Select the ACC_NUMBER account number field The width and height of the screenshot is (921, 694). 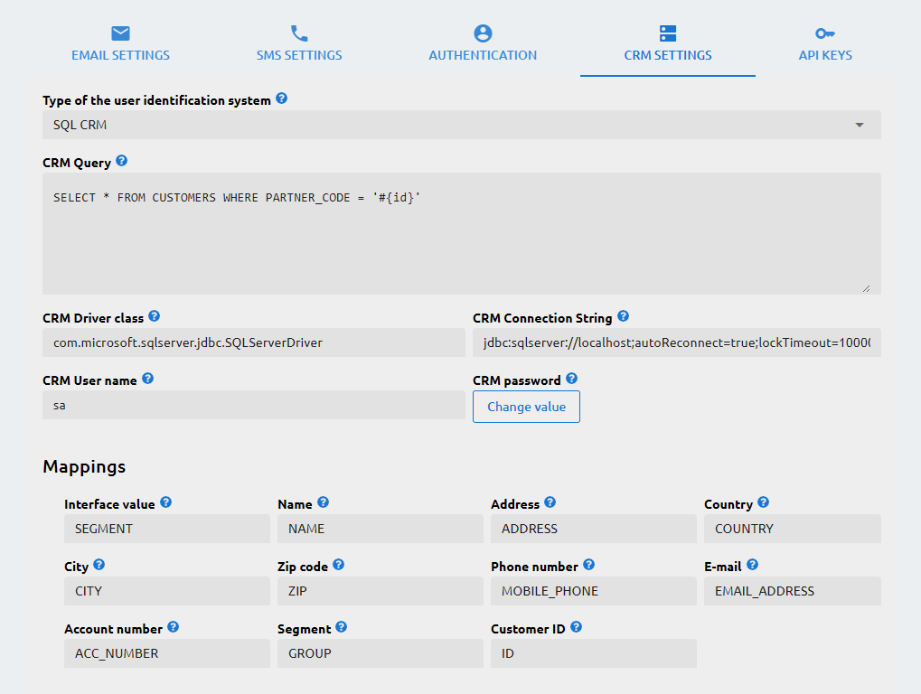(x=166, y=653)
